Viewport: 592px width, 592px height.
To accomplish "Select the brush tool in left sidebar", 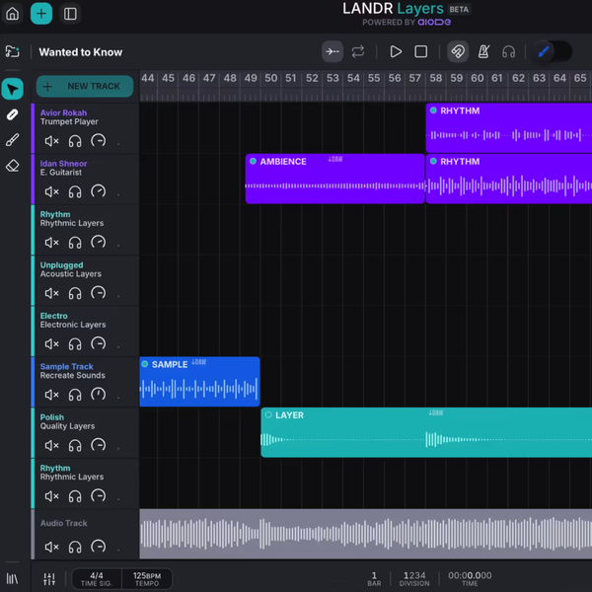I will (x=13, y=140).
